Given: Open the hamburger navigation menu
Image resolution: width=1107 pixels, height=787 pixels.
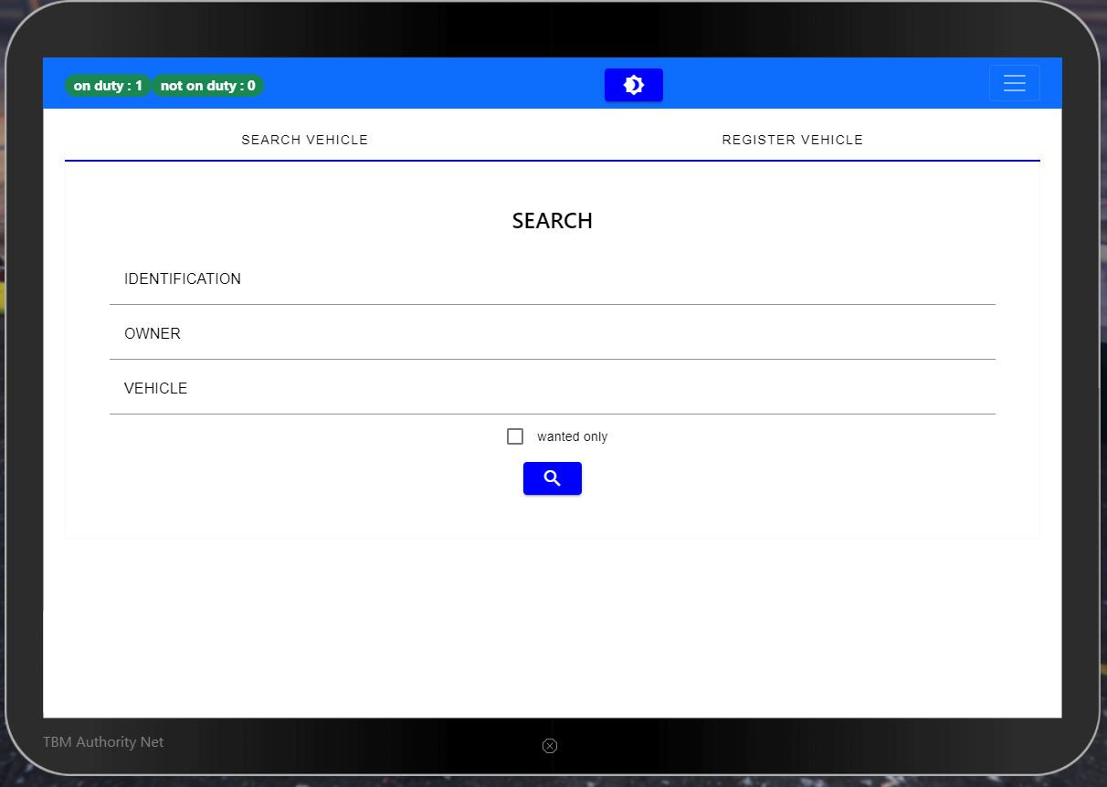Looking at the screenshot, I should (x=1014, y=83).
